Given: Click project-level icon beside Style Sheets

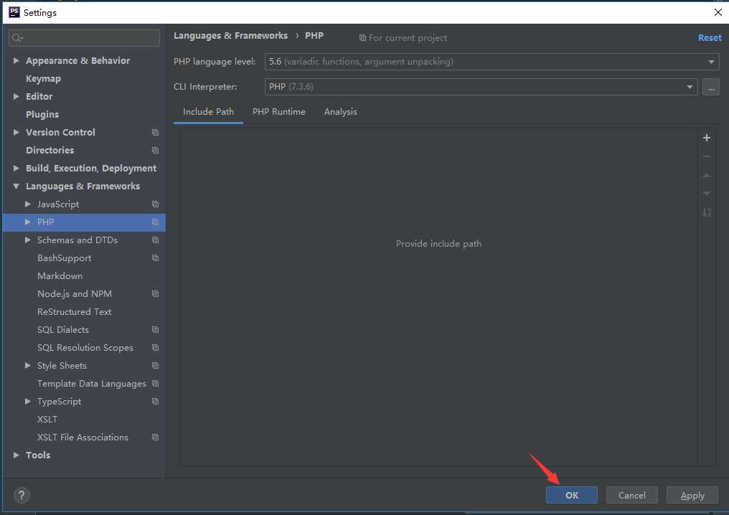Looking at the screenshot, I should point(155,366).
